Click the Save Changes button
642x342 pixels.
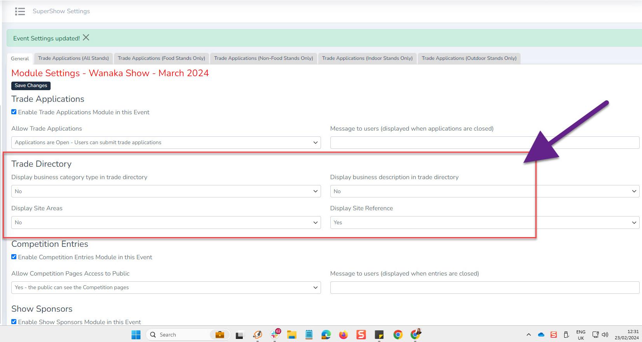point(31,85)
